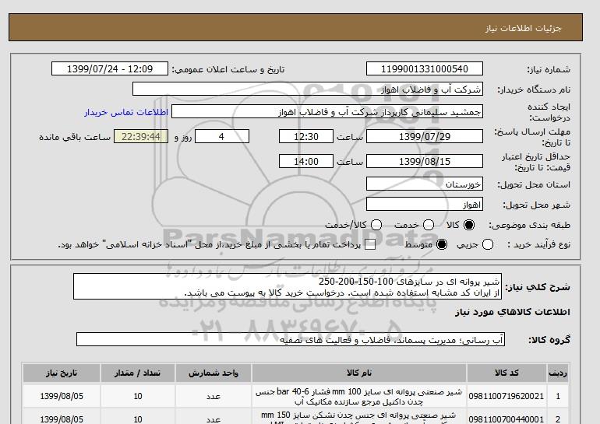Screen dimensions: 600x424
Task: Click the delivery city field اهواز
Action: coord(425,205)
